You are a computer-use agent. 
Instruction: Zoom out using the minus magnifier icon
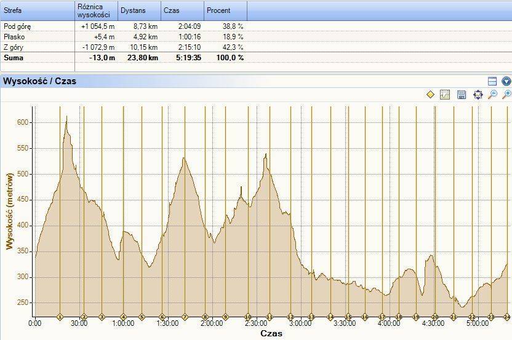pos(492,95)
